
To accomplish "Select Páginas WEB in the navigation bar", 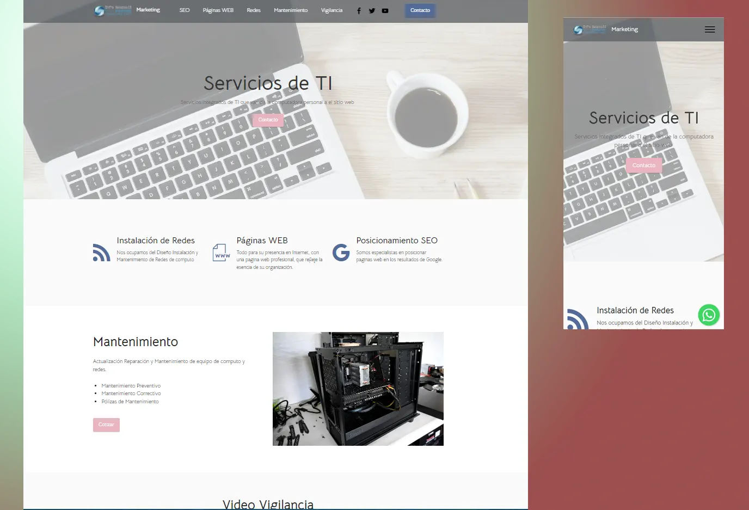I will coord(218,10).
